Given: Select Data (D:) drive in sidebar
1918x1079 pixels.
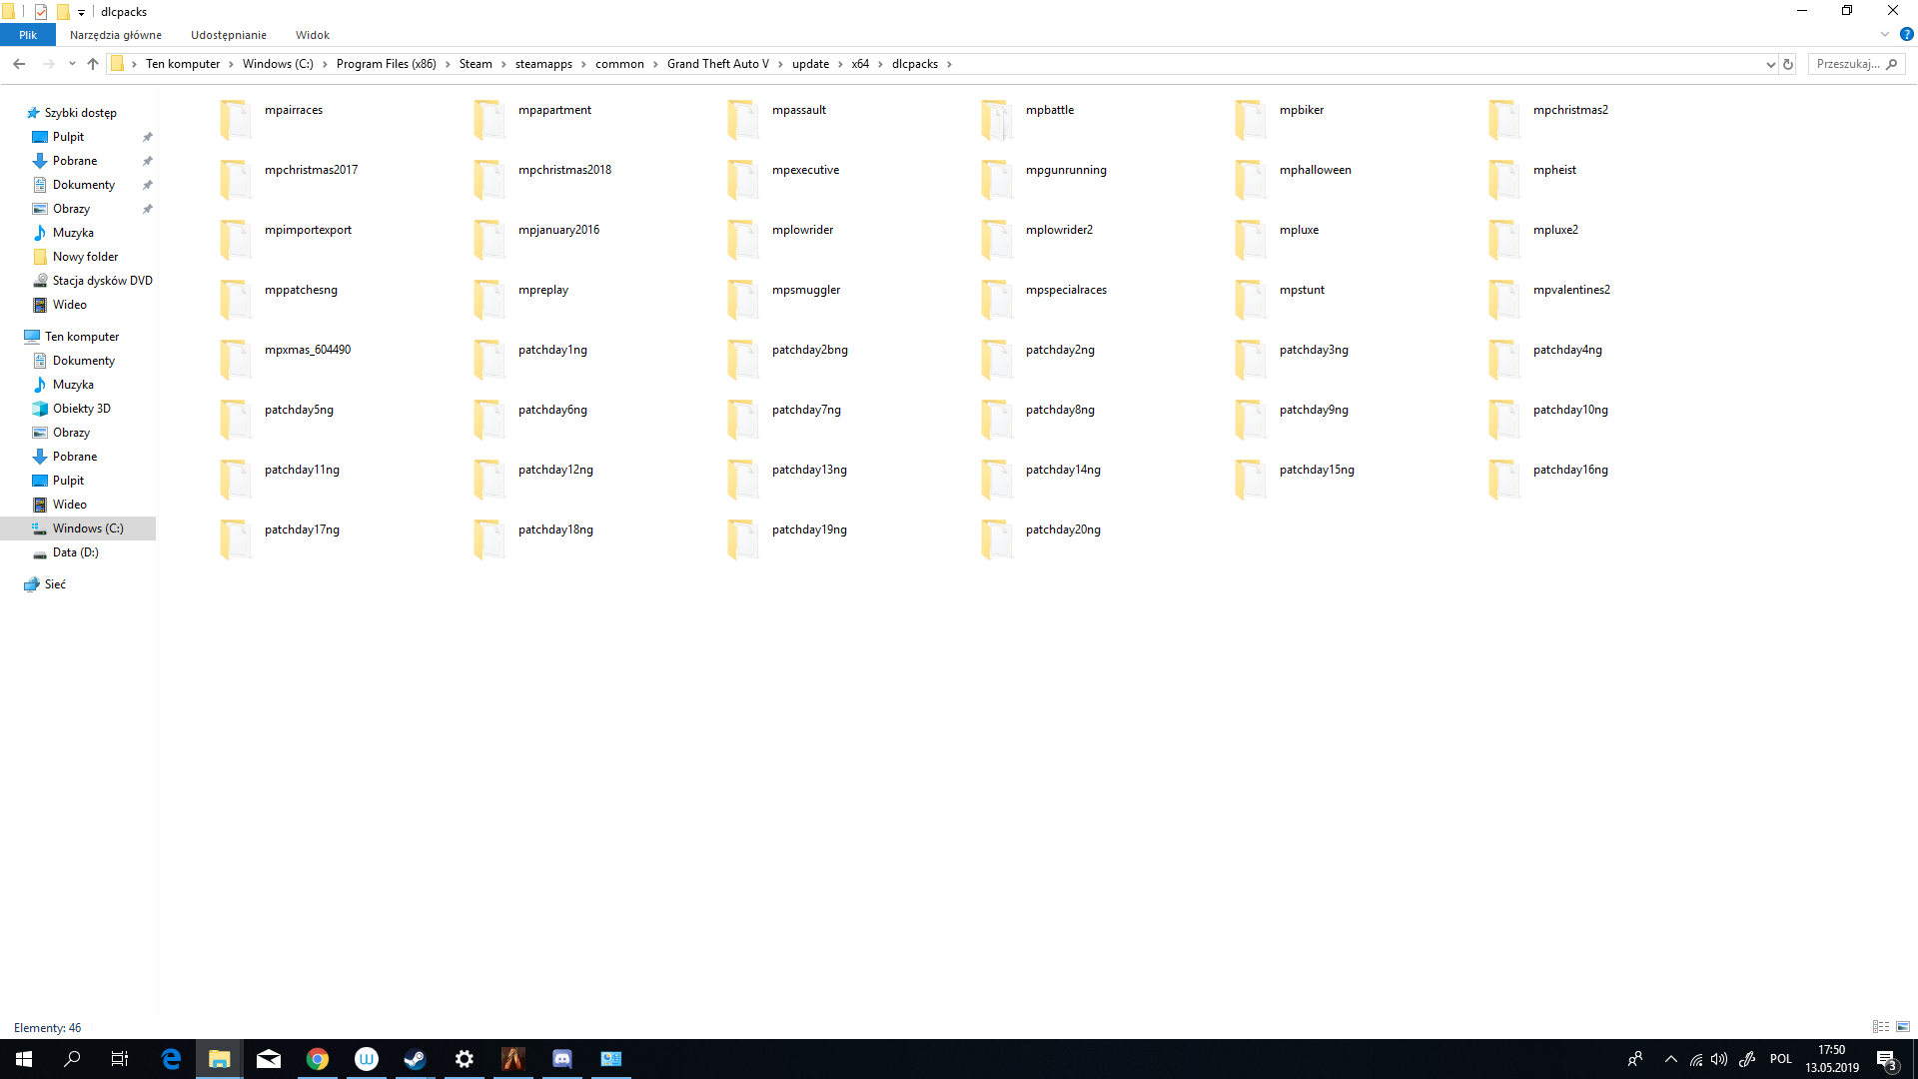Looking at the screenshot, I should pos(76,552).
